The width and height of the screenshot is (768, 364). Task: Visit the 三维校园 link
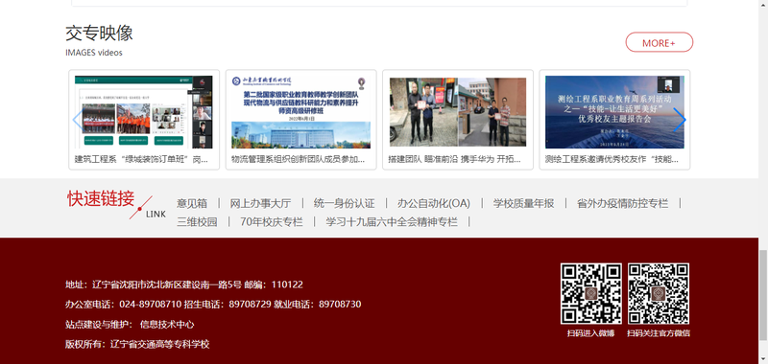point(197,222)
